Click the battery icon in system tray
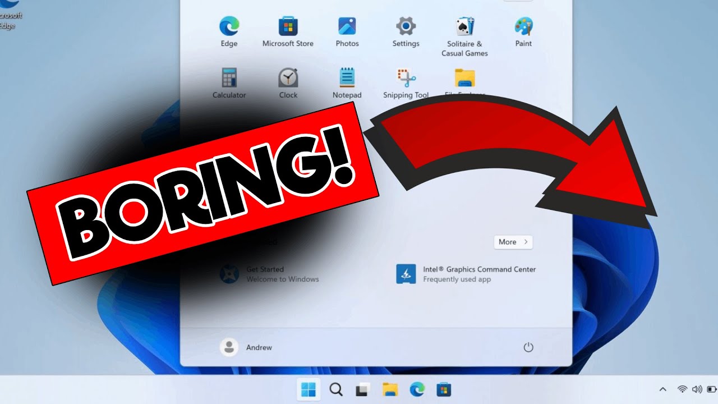This screenshot has height=404, width=718. pos(712,389)
